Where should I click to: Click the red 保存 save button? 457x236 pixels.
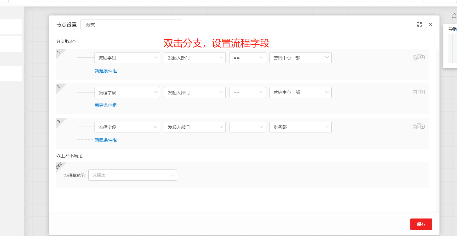pyautogui.click(x=421, y=224)
